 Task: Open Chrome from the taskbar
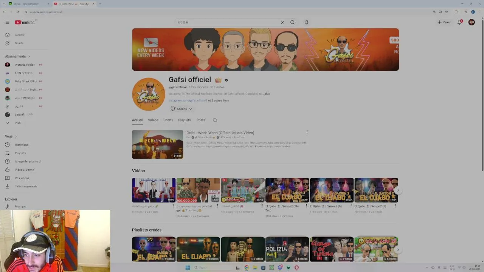click(x=247, y=267)
